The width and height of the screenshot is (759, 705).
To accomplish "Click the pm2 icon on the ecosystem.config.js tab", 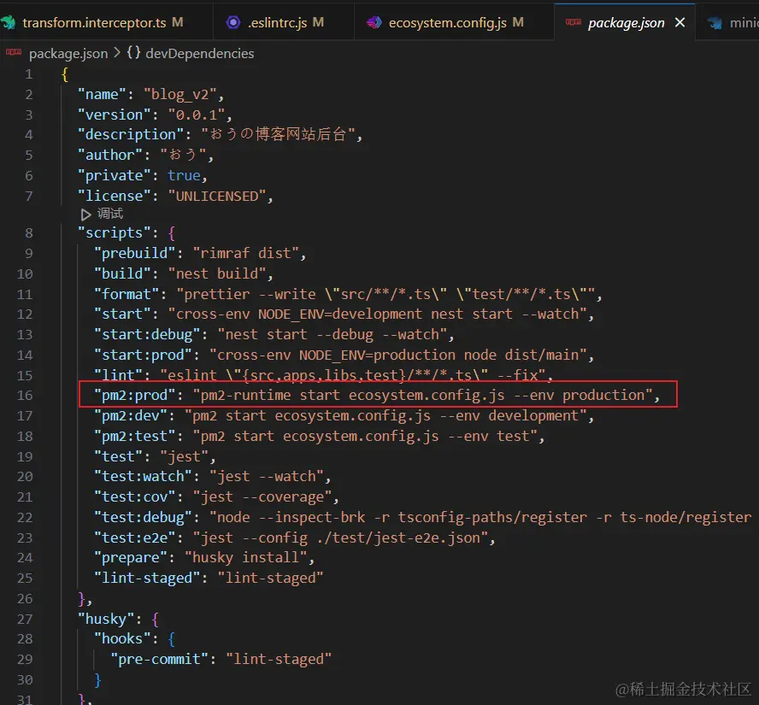I will (374, 22).
